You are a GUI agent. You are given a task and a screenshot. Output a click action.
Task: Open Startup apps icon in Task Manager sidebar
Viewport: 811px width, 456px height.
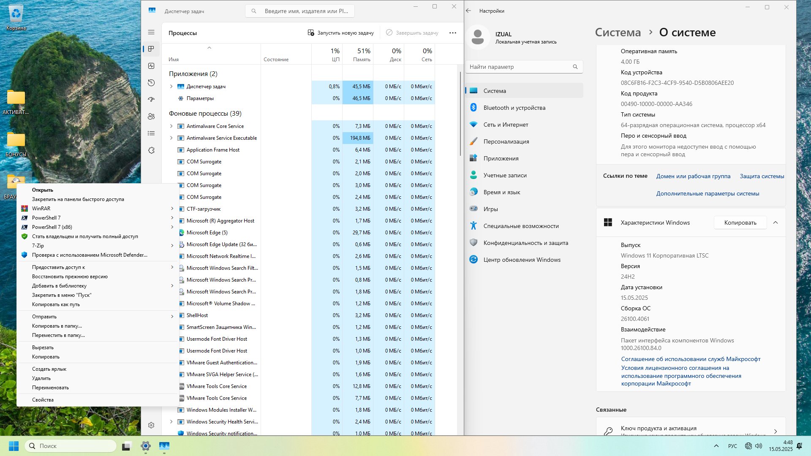click(151, 100)
